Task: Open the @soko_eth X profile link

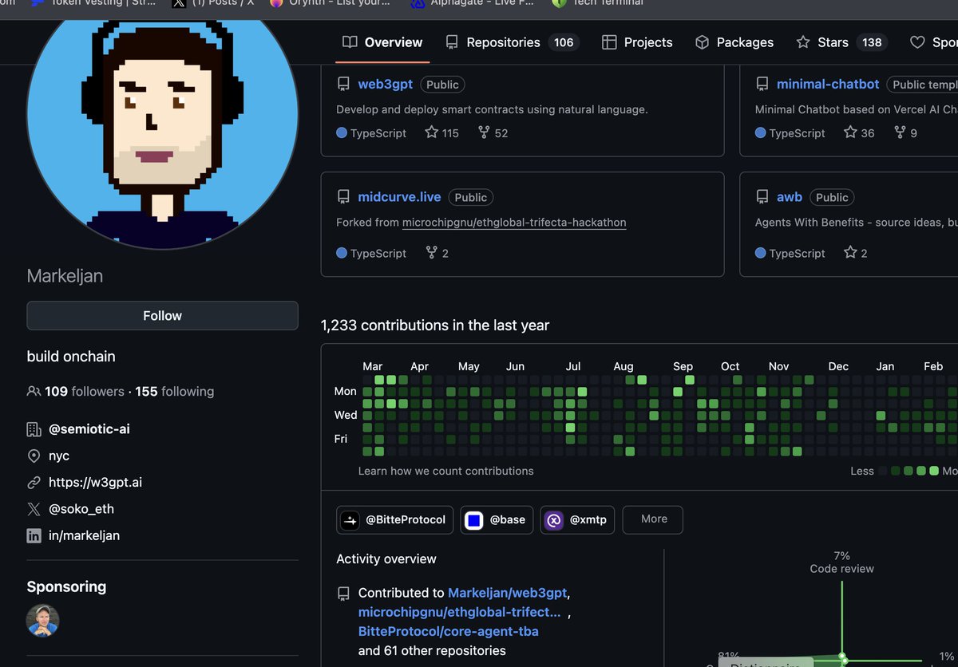Action: (x=81, y=508)
